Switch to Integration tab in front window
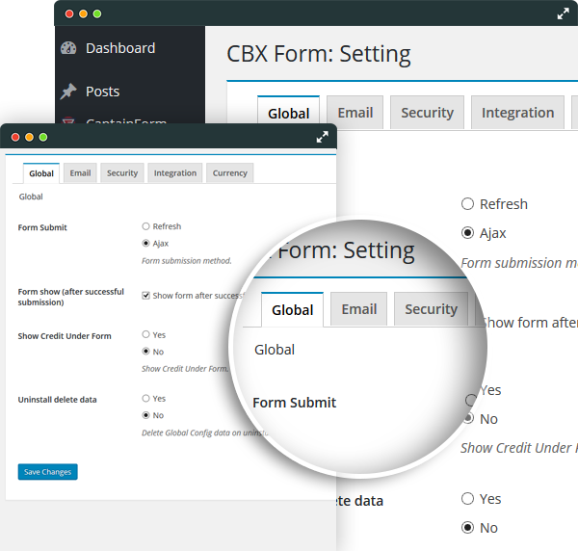The image size is (578, 551). (175, 172)
